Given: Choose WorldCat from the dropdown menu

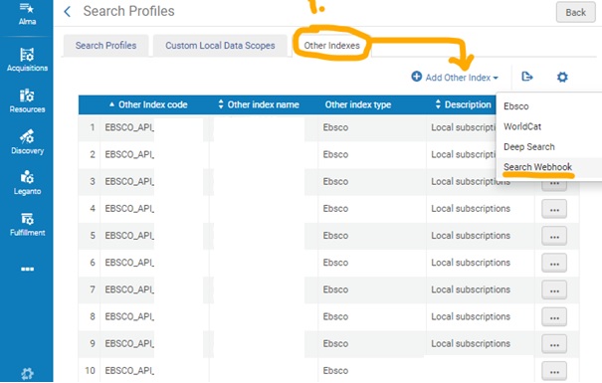Looking at the screenshot, I should coord(522,126).
